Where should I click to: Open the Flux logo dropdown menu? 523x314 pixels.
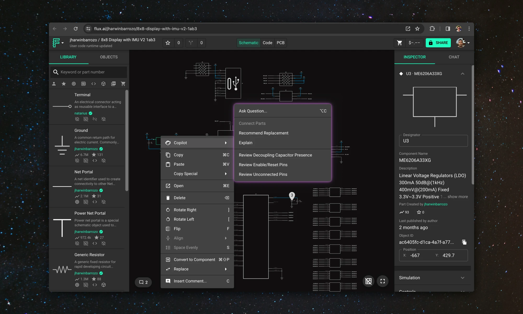(x=58, y=43)
